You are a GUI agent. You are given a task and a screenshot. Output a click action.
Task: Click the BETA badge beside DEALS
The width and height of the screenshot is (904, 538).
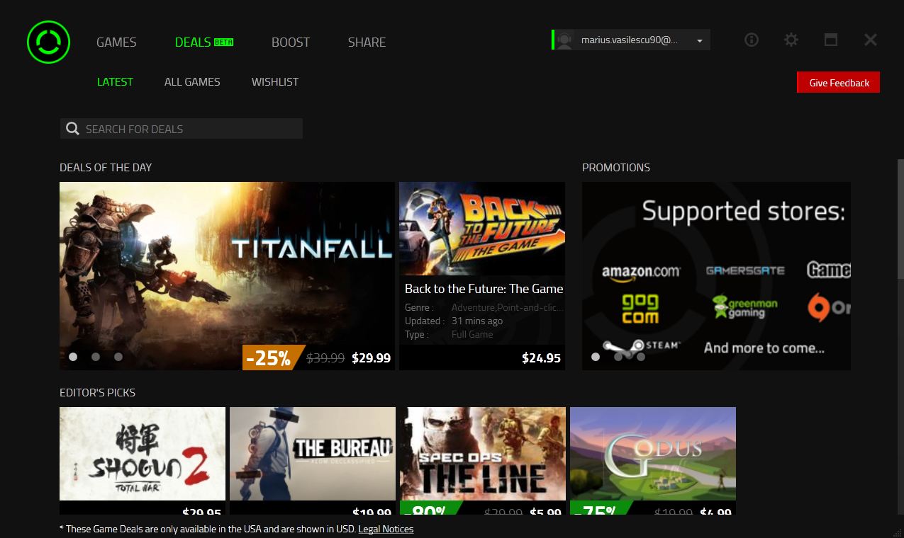tap(223, 42)
